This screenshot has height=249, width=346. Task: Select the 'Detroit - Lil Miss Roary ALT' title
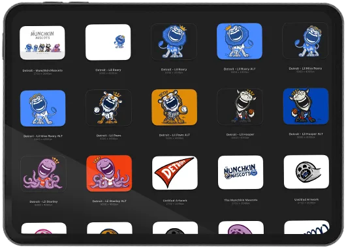click(43, 136)
